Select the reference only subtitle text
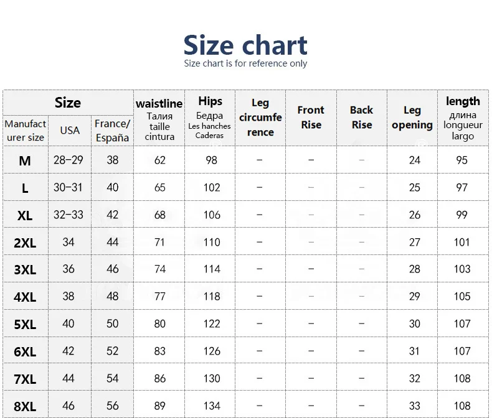The width and height of the screenshot is (492, 418). pyautogui.click(x=245, y=63)
